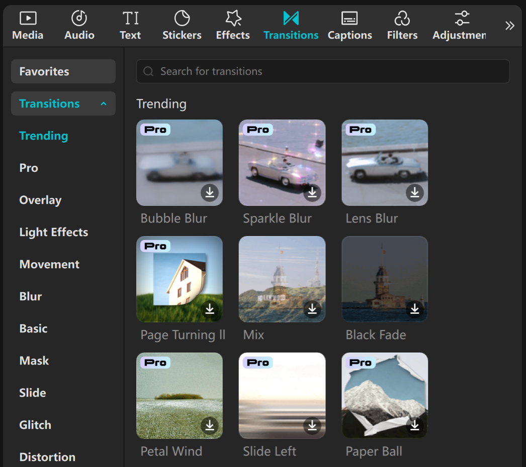Select the Distortion category

pyautogui.click(x=47, y=457)
